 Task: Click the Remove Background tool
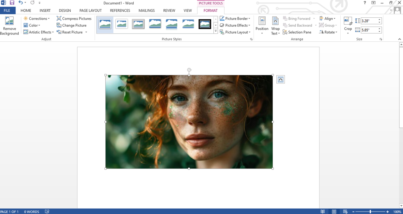tap(9, 26)
